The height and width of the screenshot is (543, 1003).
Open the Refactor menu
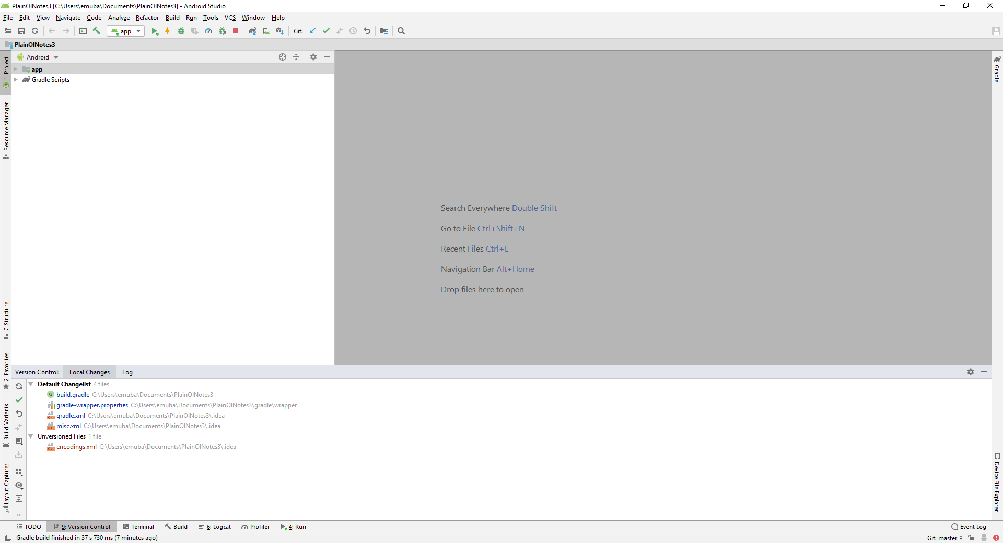click(147, 18)
